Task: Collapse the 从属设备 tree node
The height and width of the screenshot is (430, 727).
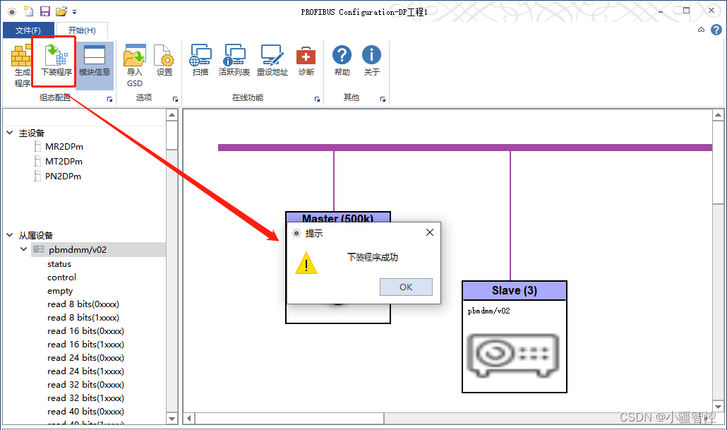Action: [9, 234]
